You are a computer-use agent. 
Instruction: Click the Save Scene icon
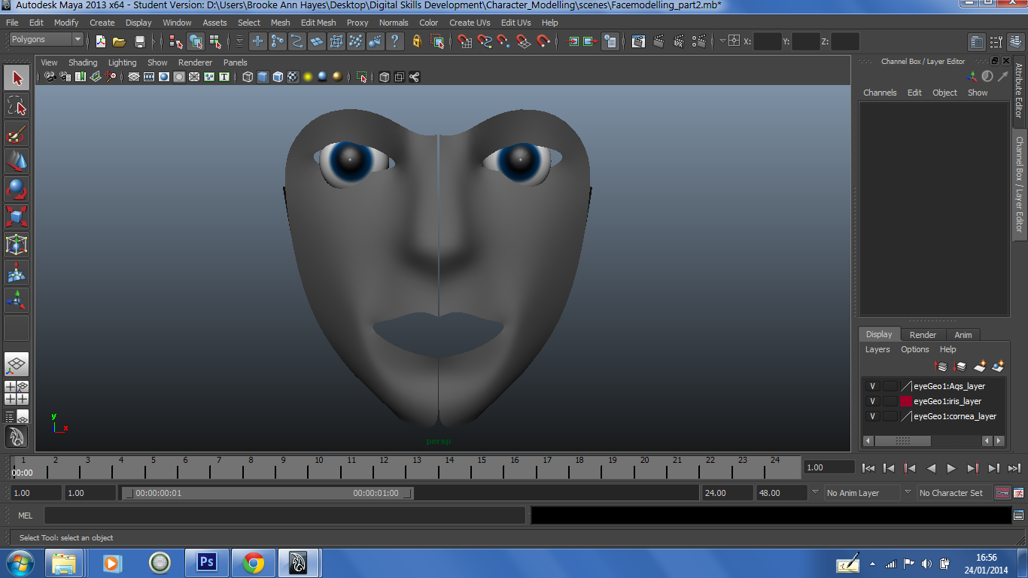pyautogui.click(x=139, y=42)
